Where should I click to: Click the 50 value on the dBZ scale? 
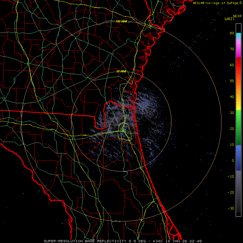(x=232, y=81)
